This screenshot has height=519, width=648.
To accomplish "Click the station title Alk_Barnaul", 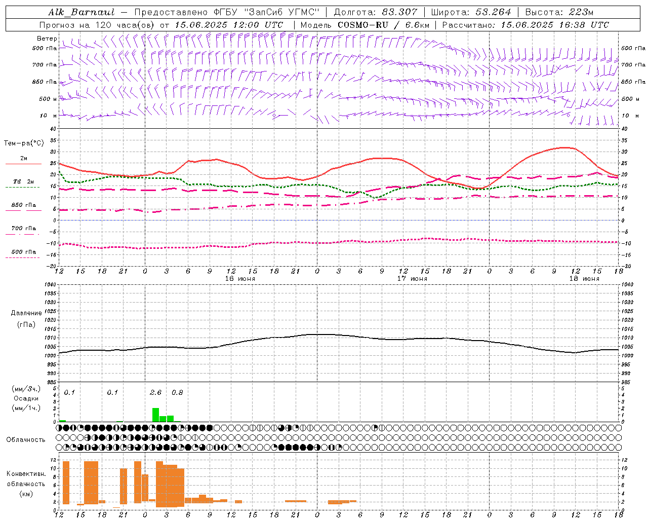I will (x=82, y=12).
